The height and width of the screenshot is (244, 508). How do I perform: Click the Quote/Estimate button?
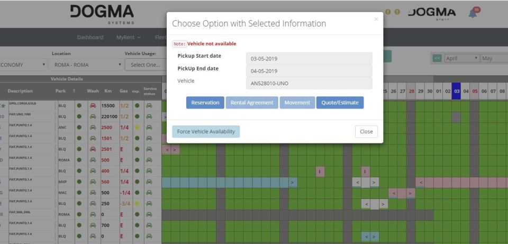tap(340, 102)
